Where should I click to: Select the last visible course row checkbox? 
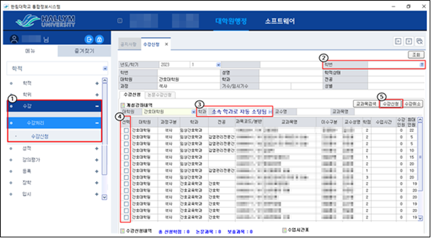[126, 218]
